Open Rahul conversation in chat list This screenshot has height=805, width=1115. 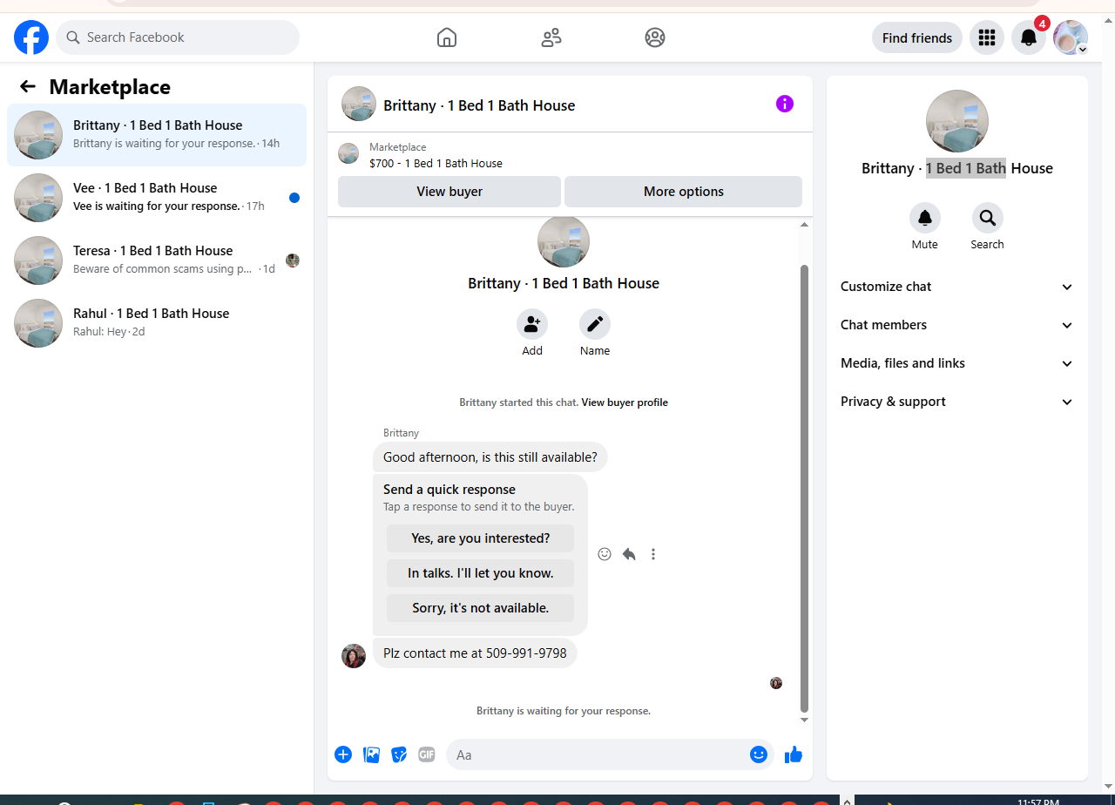[157, 323]
